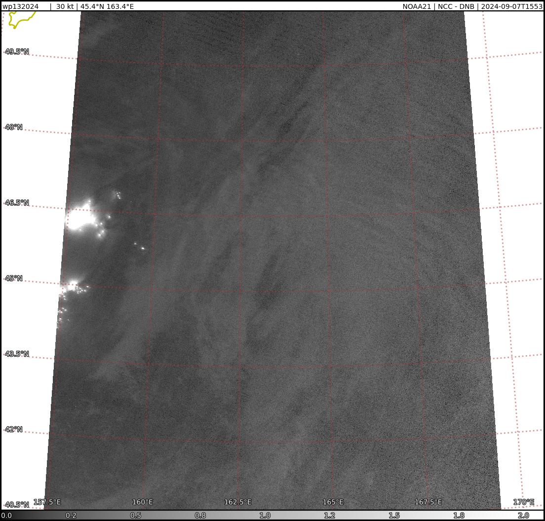Click the 1.2 colorbar tick value
This screenshot has height=521, width=545.
click(x=329, y=516)
